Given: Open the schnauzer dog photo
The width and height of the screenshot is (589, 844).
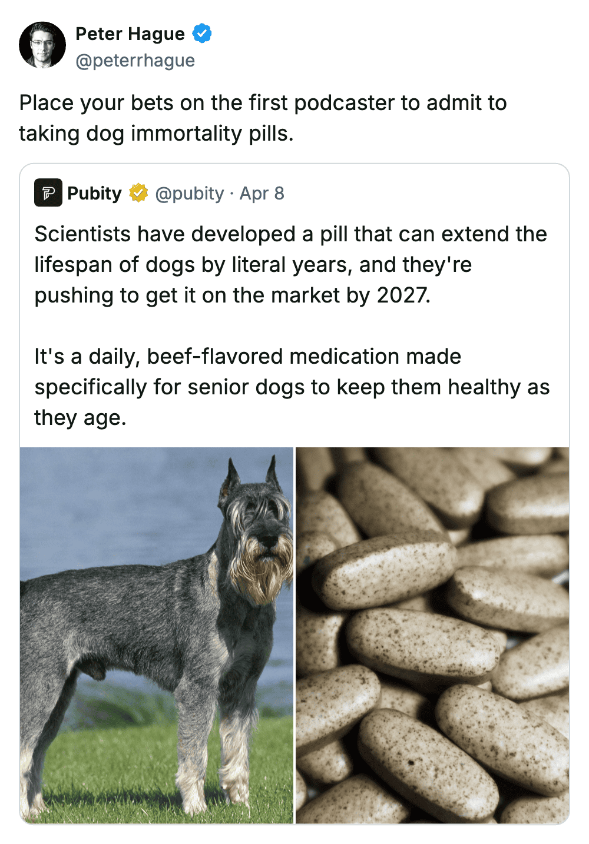Looking at the screenshot, I should [157, 635].
